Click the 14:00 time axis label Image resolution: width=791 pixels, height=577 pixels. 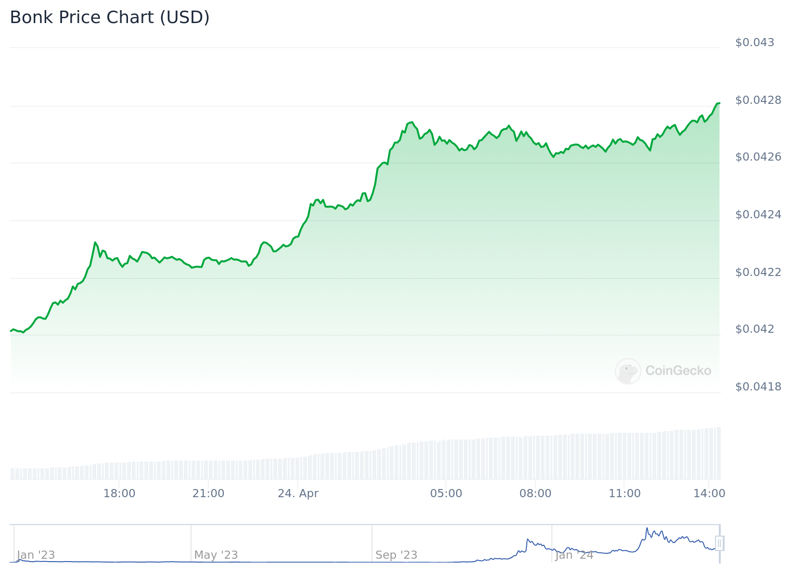(709, 493)
